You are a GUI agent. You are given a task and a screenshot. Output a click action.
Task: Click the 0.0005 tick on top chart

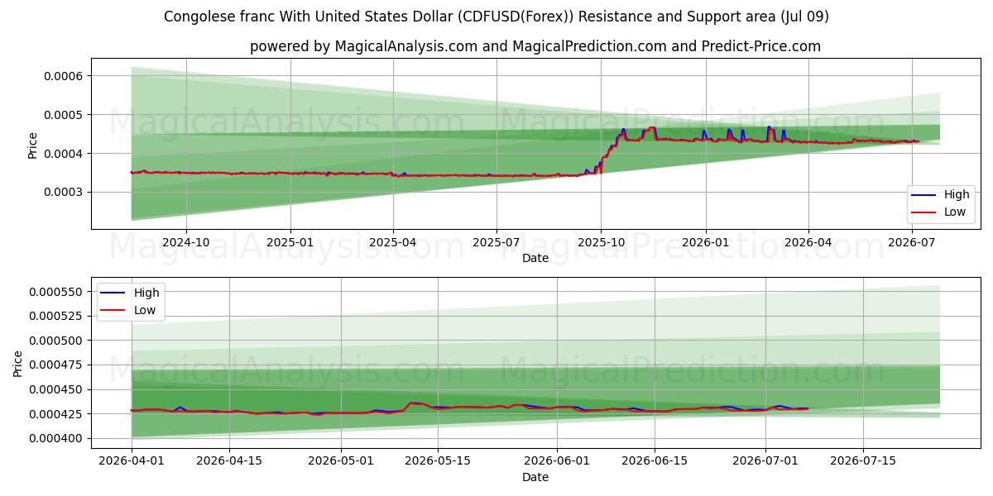[64, 115]
